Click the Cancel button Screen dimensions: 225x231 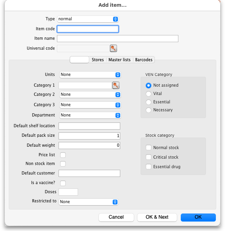pos(116,217)
